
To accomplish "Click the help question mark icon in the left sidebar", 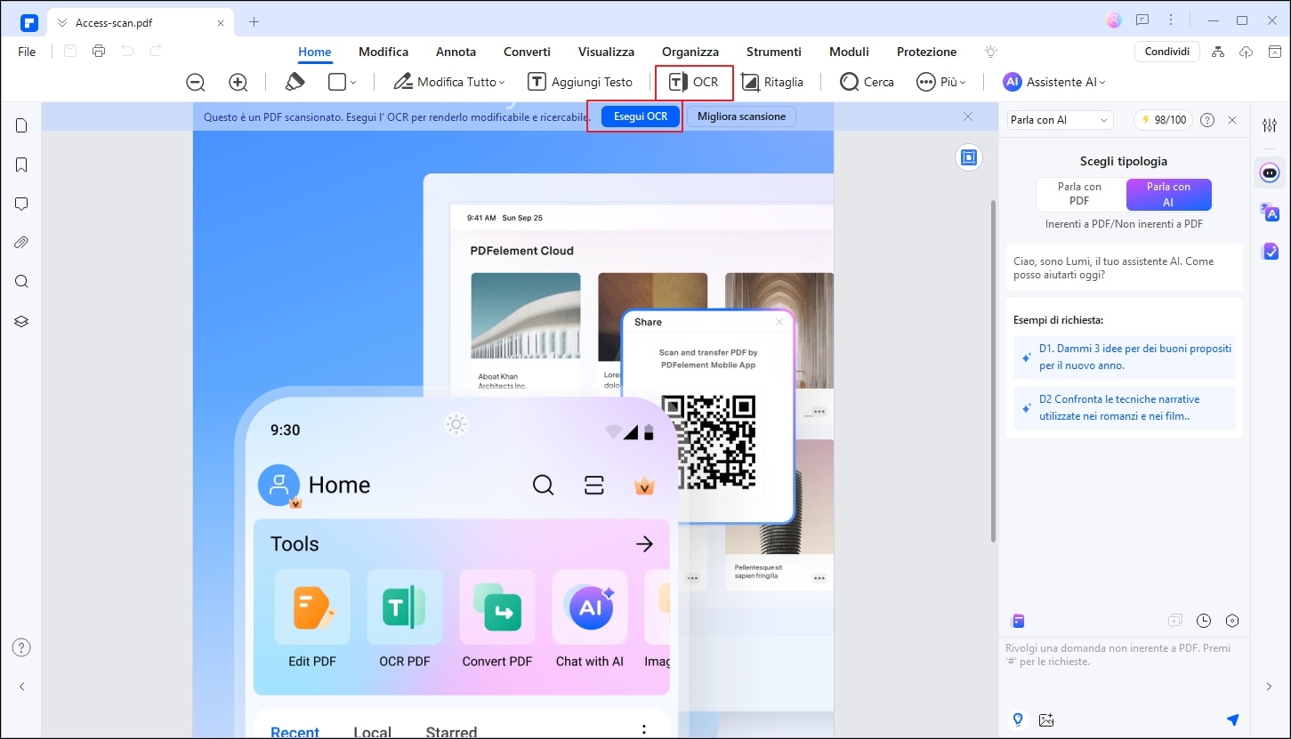I will click(22, 647).
